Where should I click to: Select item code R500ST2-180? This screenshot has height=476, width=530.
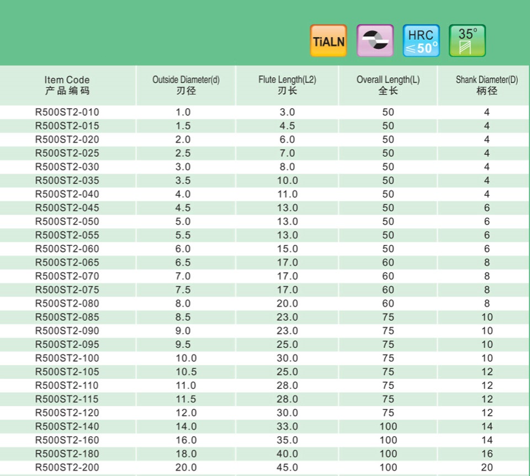click(x=67, y=454)
